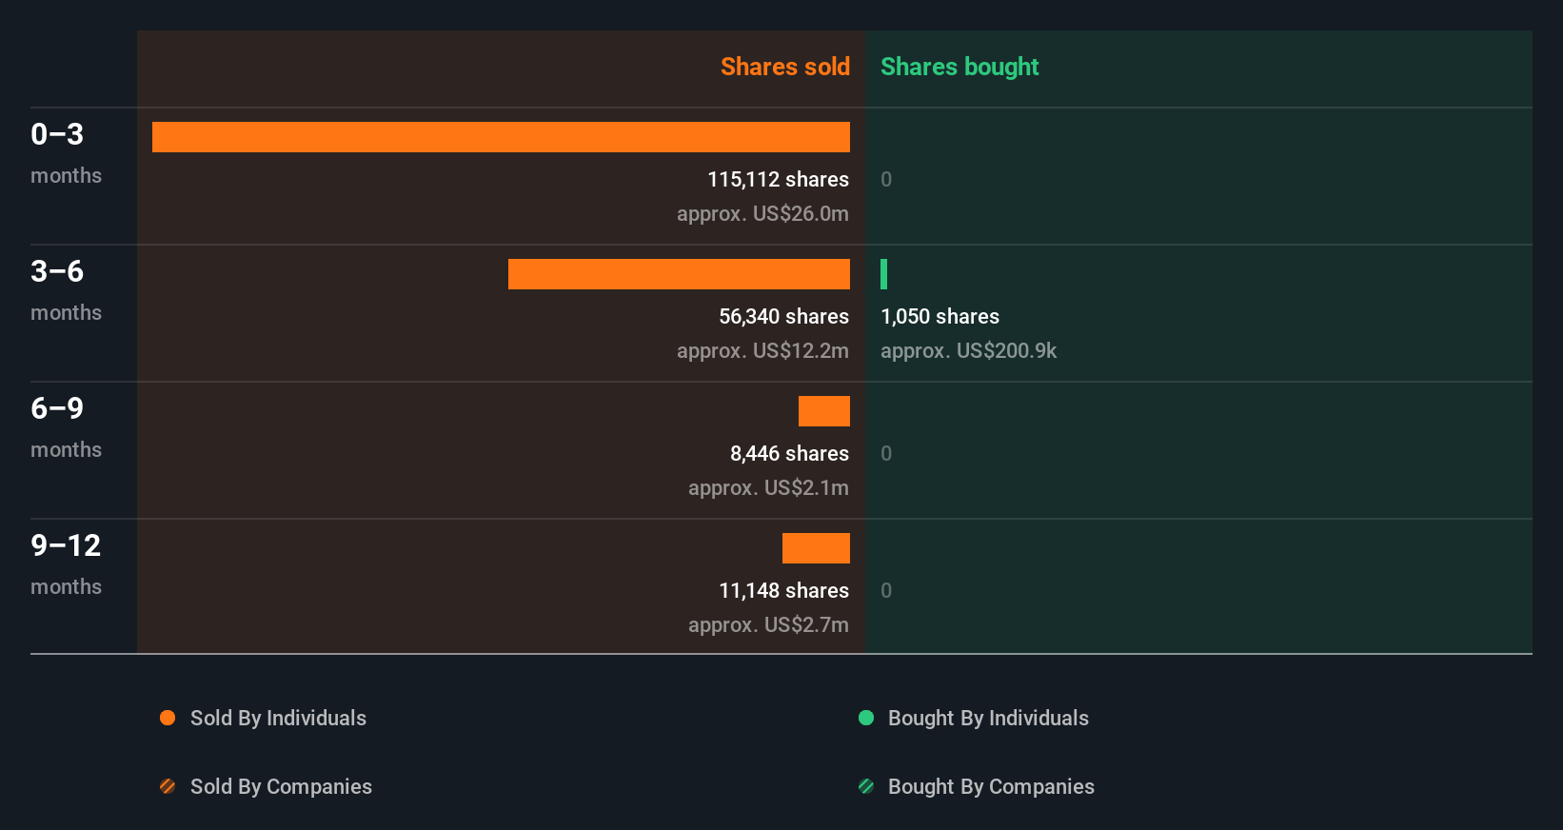This screenshot has width=1563, height=830.
Task: Select the 9–12 months orange sold bar
Action: (x=816, y=548)
